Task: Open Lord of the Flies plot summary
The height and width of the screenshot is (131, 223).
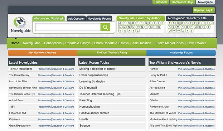Action: click(x=44, y=81)
